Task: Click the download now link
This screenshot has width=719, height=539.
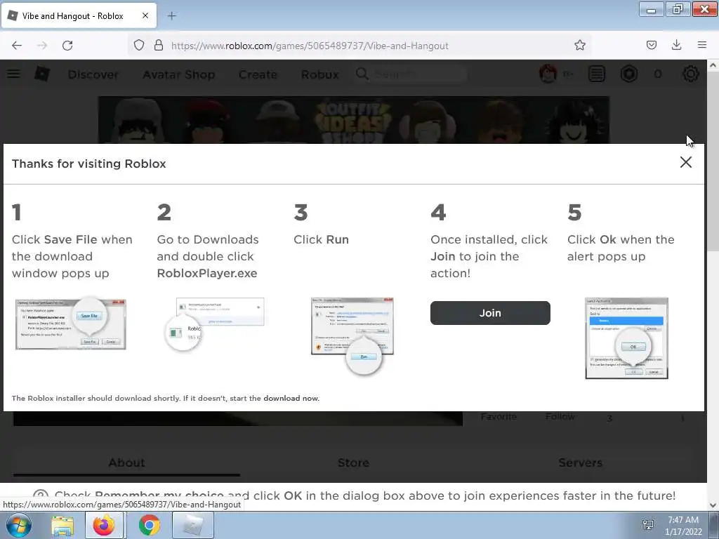Action: tap(291, 399)
